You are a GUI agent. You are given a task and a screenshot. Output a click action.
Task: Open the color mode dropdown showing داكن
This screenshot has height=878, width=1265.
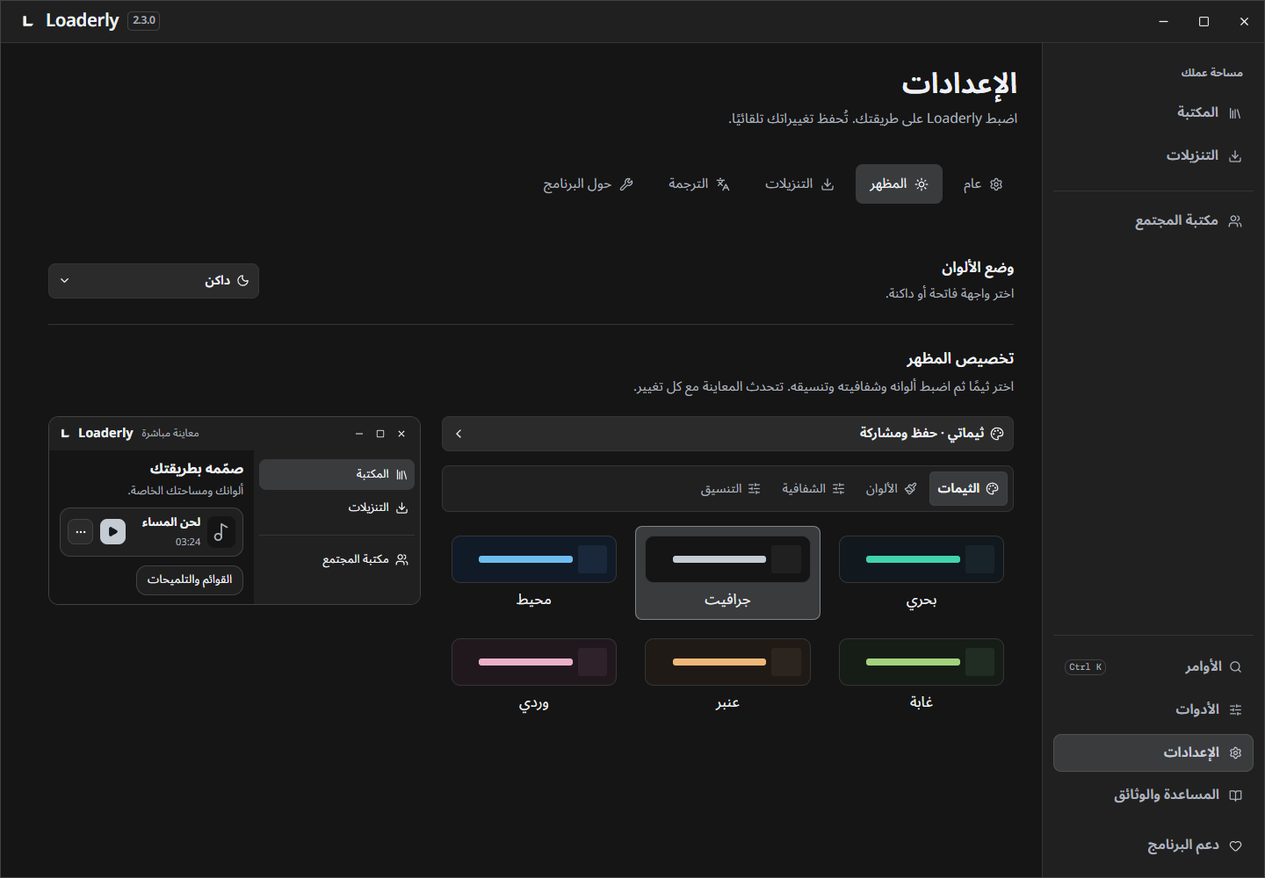pos(154,281)
